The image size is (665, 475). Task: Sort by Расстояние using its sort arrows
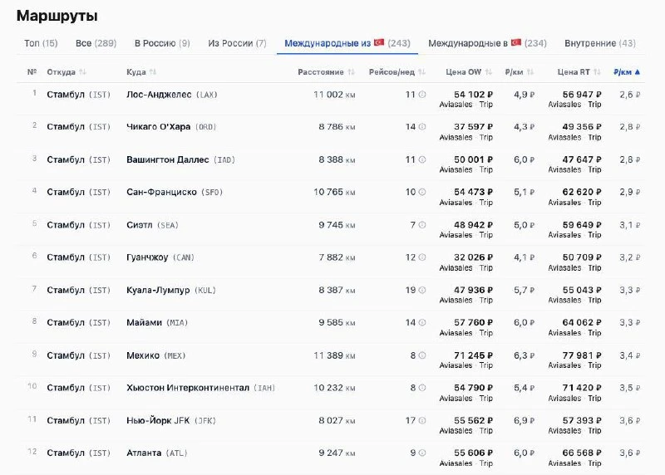[x=351, y=72]
